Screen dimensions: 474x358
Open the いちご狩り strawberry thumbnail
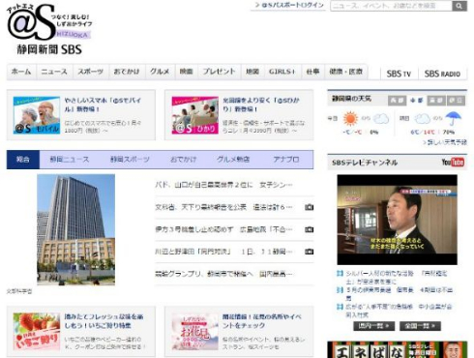37,332
